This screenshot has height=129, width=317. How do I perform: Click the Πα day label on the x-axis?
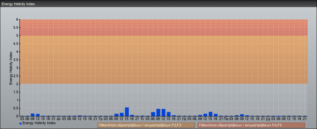(226, 119)
